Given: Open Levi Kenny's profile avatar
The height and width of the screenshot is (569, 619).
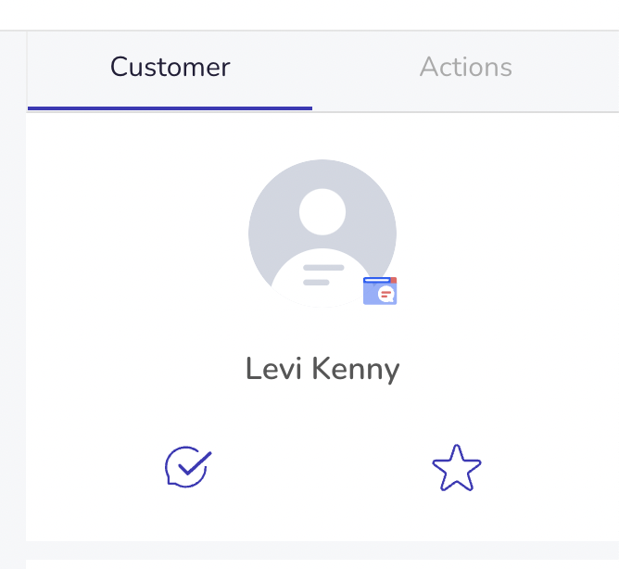Looking at the screenshot, I should (322, 234).
